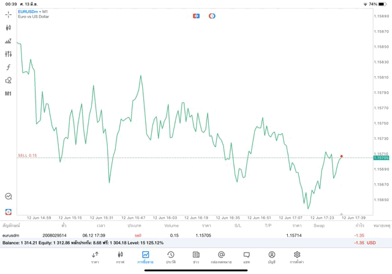Tap the economic calendar icon at top

point(196,15)
